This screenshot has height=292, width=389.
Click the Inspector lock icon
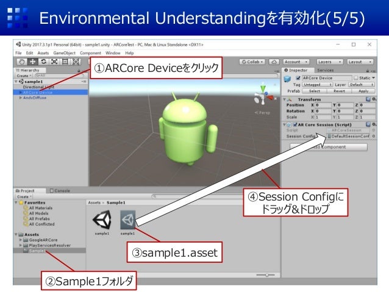(x=368, y=71)
